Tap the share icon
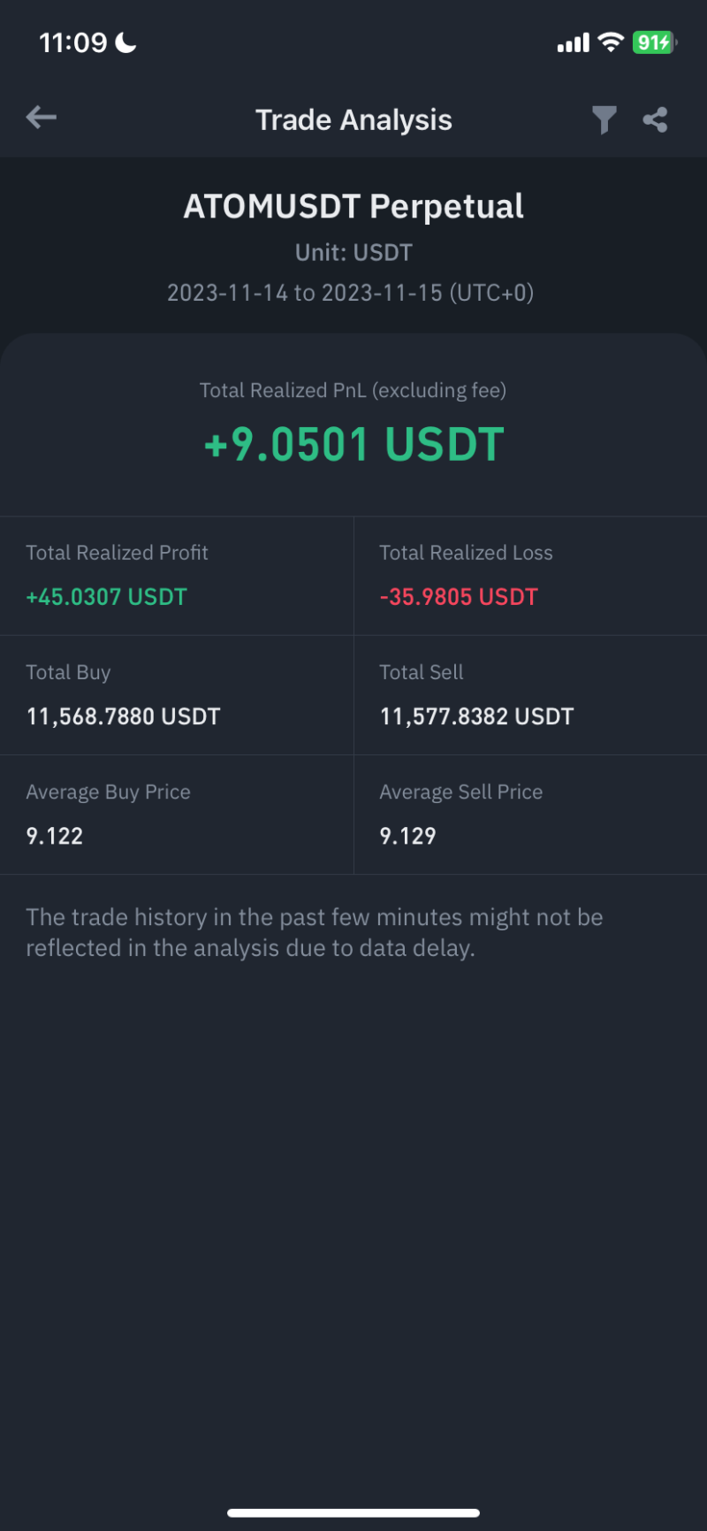The height and width of the screenshot is (1531, 707). coord(655,119)
